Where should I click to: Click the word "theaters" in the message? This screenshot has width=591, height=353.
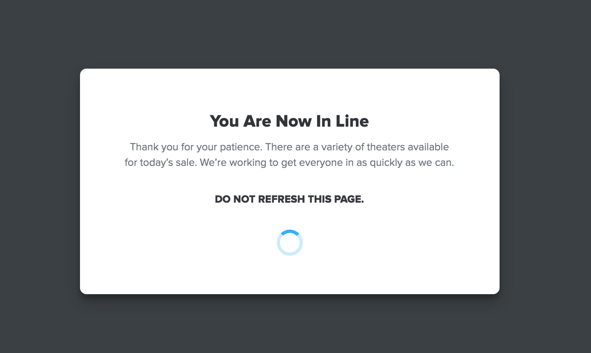[x=385, y=147]
